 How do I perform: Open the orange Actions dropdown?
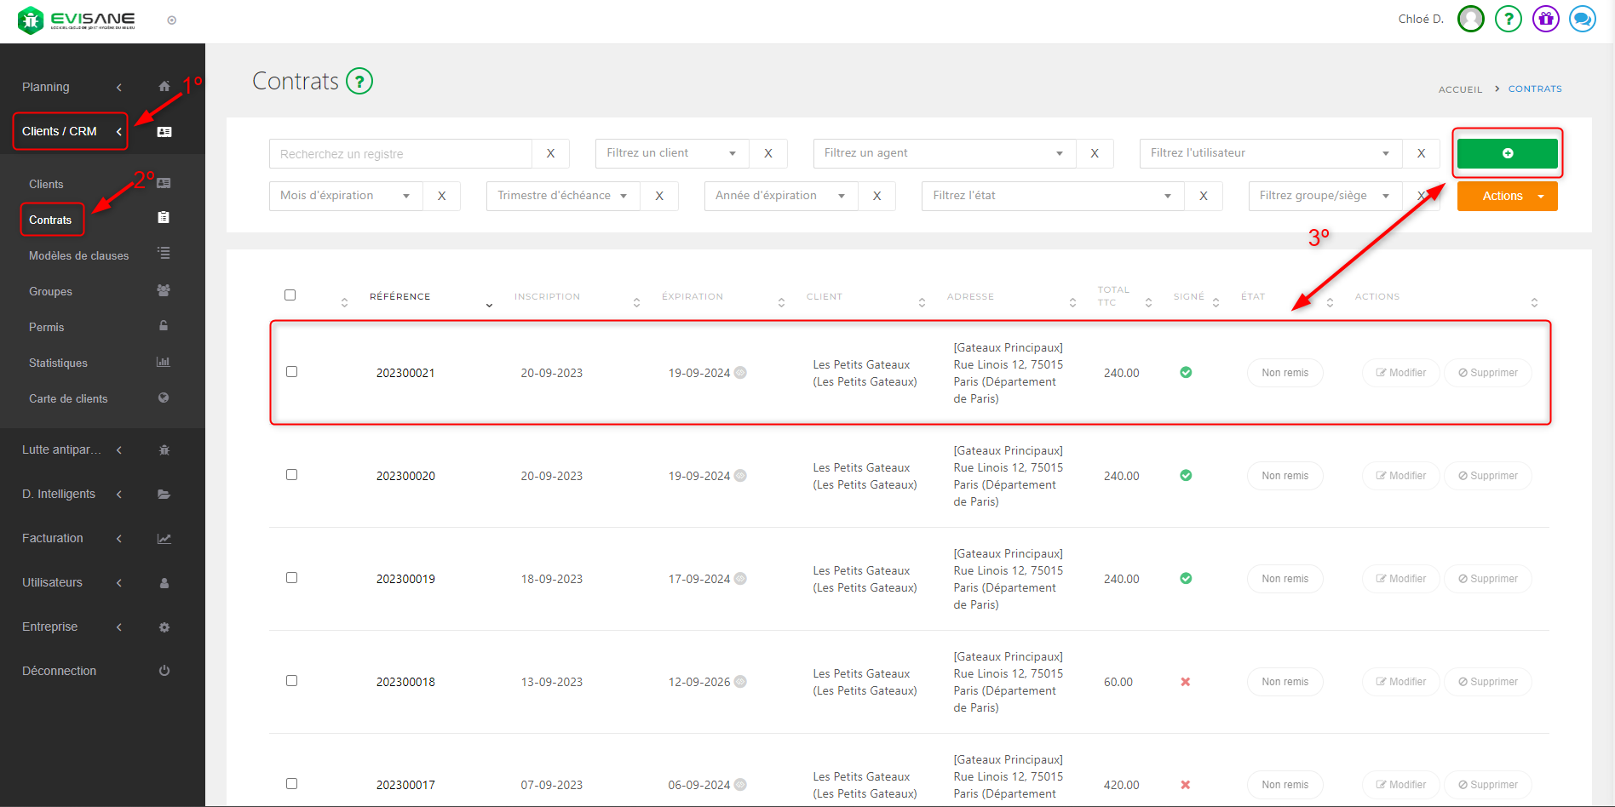click(x=1507, y=196)
